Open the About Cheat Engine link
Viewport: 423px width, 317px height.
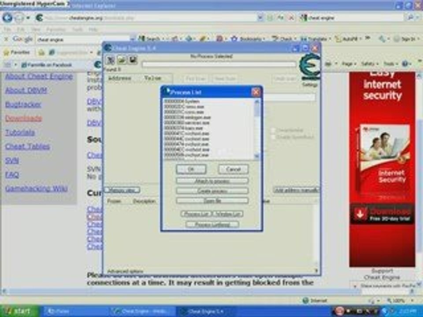pos(39,76)
